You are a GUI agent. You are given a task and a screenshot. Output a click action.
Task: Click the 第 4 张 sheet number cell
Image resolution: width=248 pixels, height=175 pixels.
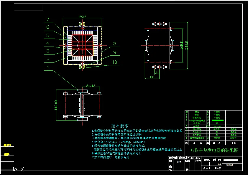click(218, 168)
